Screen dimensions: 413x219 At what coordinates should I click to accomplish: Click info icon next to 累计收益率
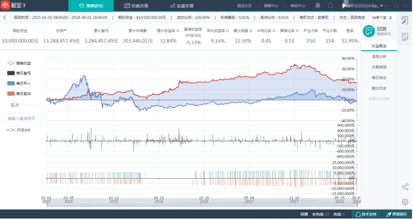tap(178, 31)
